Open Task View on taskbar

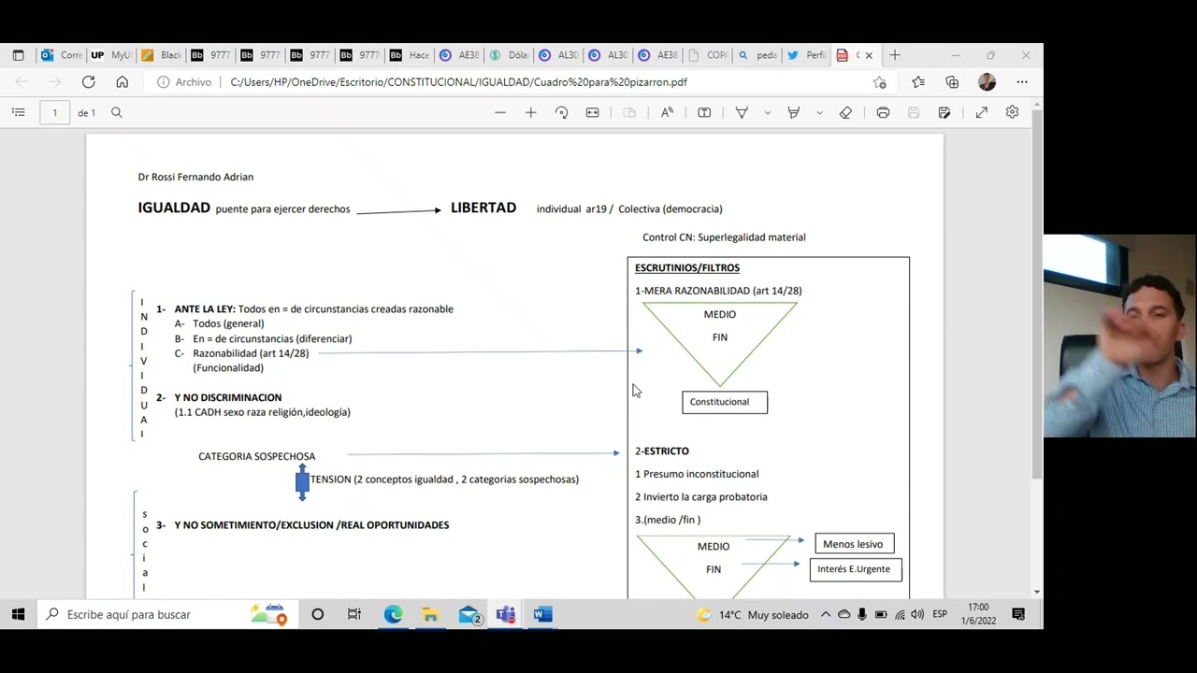click(x=354, y=614)
